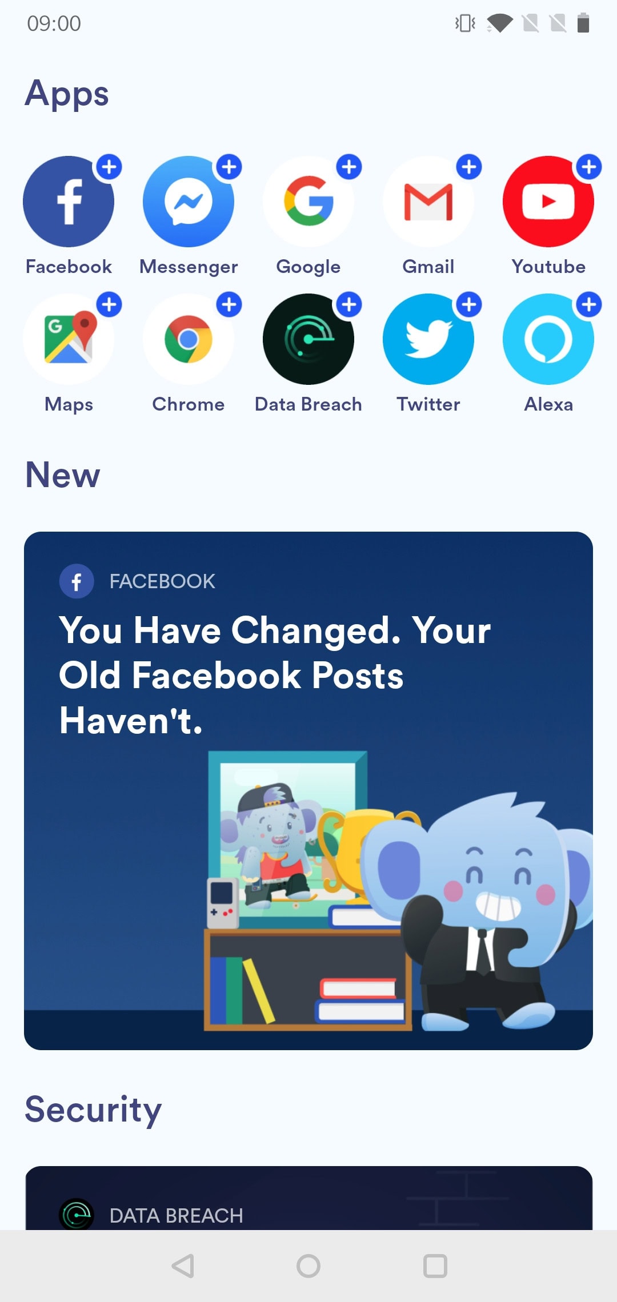Tap the Android back navigation button

pos(183,1266)
